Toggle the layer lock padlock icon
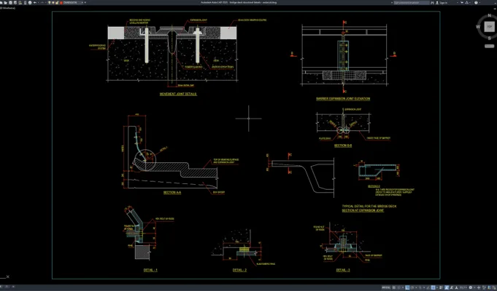Image resolution: width=497 pixels, height=291 pixels. (x=57, y=2)
